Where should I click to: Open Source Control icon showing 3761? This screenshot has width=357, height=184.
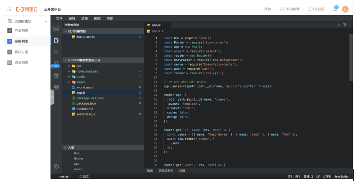pos(56,64)
